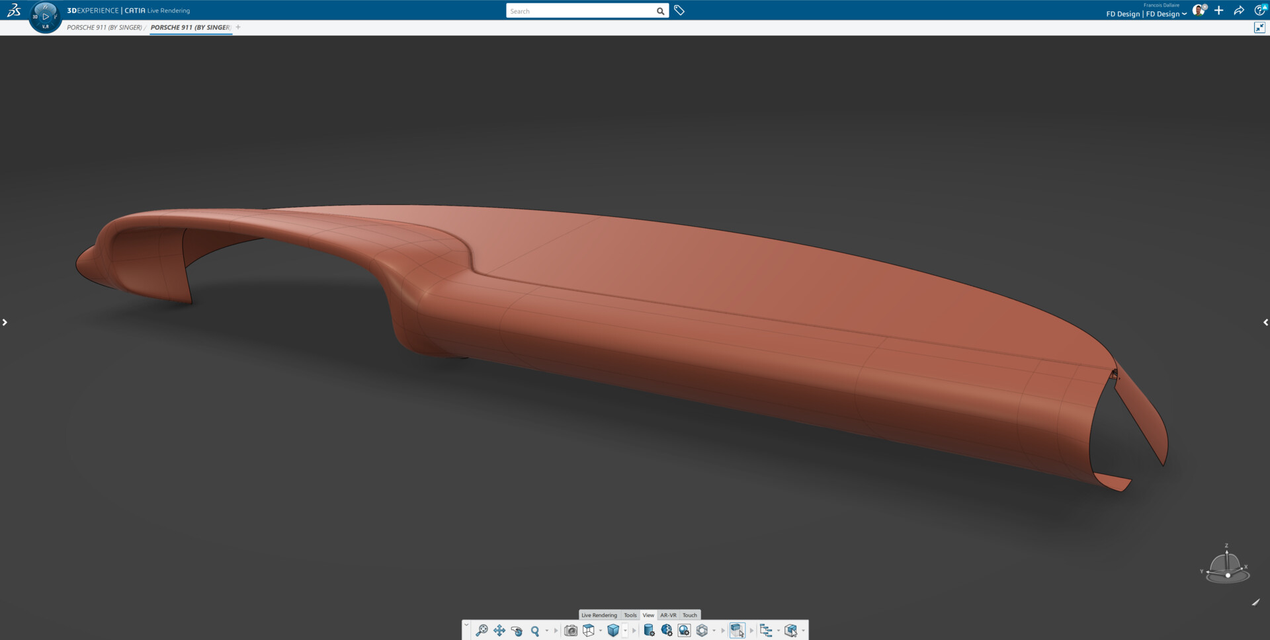
Task: Expand the zoom tool options dropdown arrow
Action: pos(547,631)
